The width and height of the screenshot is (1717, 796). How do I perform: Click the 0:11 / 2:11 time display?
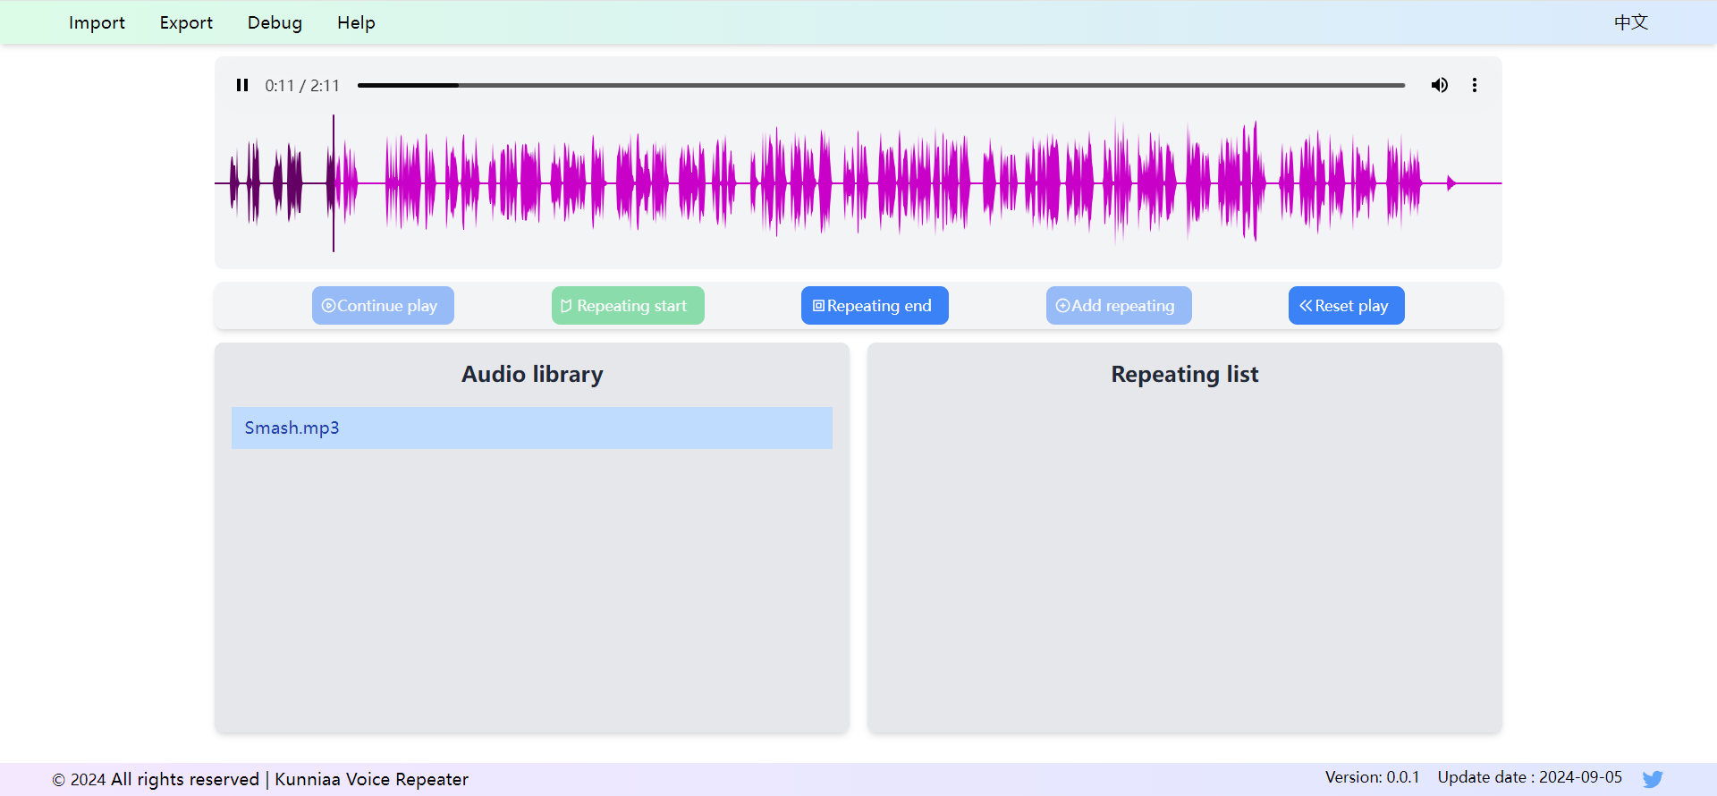tap(302, 86)
